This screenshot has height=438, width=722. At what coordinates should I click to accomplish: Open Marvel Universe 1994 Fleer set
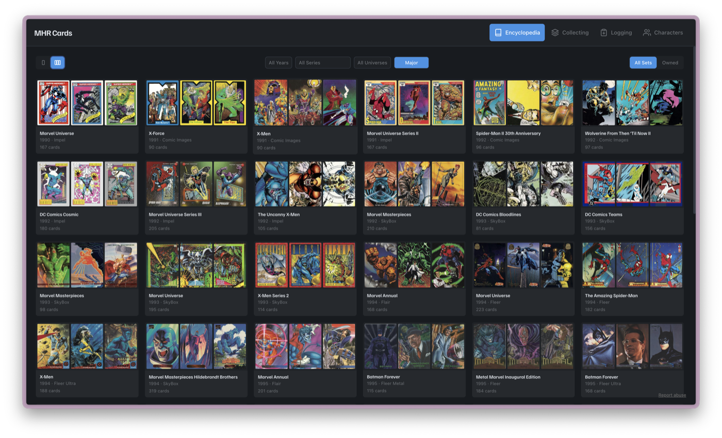523,278
